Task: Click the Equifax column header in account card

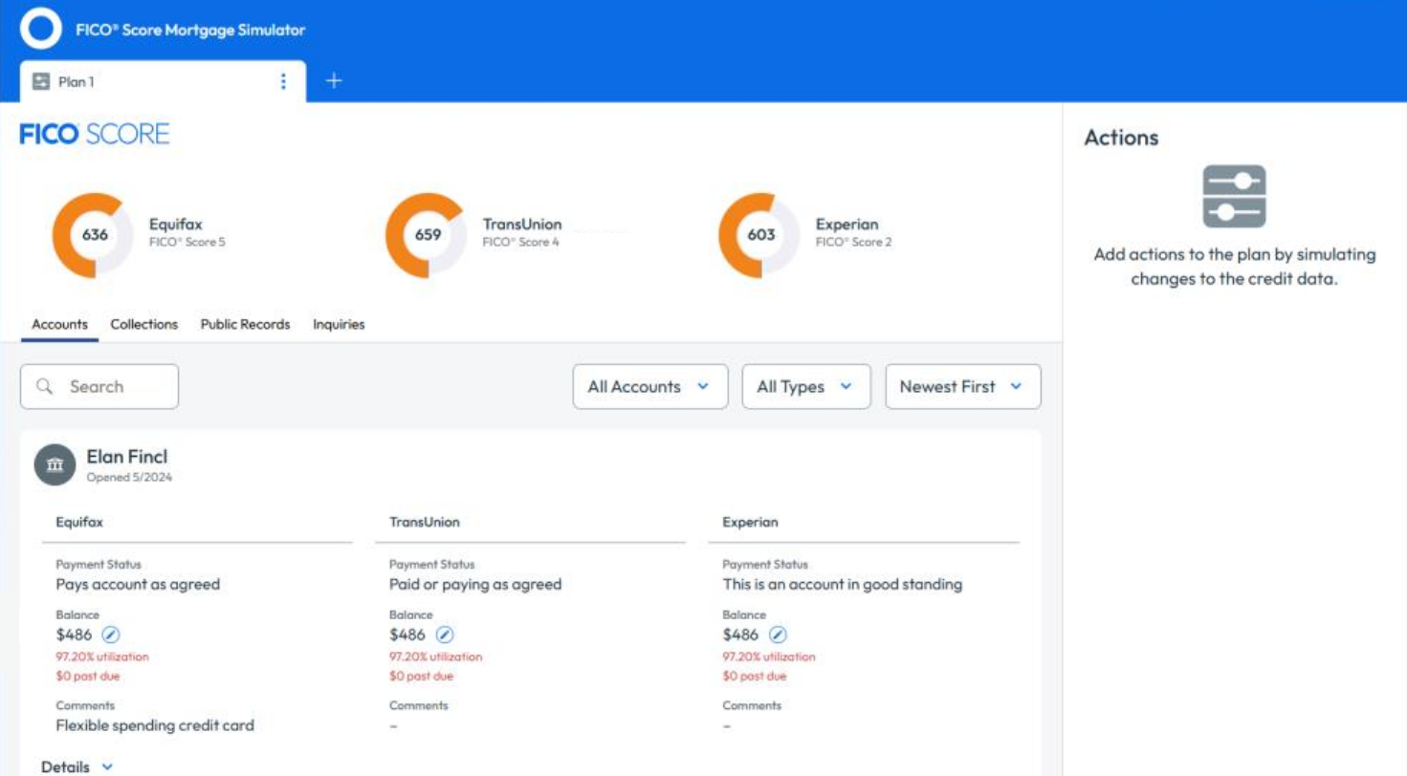Action: tap(79, 523)
